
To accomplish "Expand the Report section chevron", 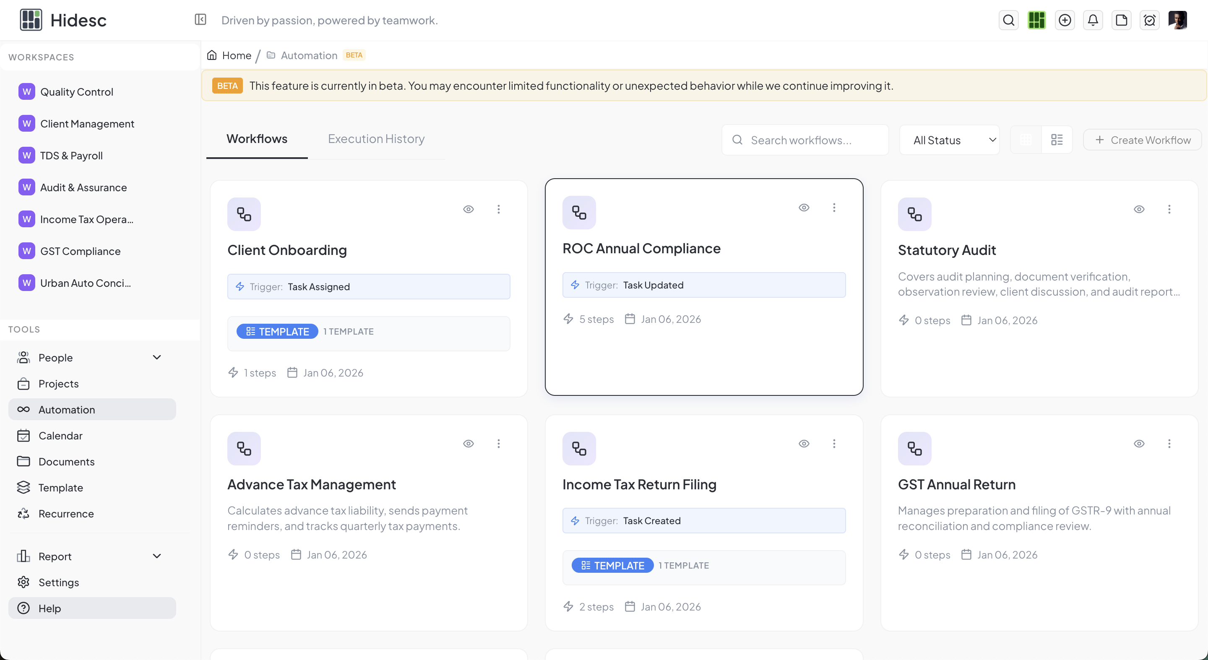I will 156,556.
